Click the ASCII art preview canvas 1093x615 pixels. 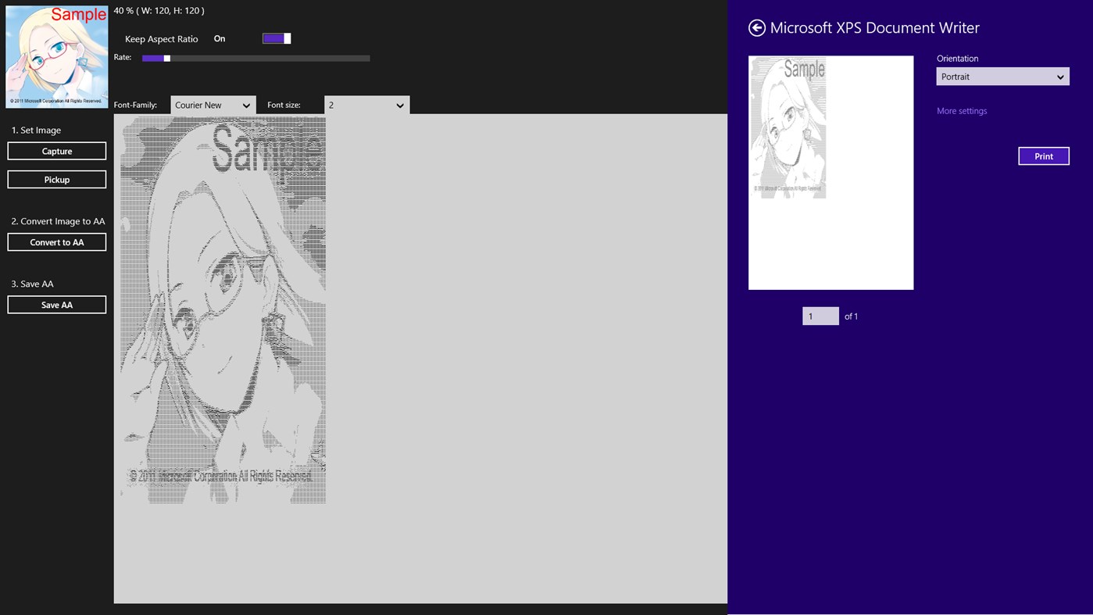pos(223,309)
